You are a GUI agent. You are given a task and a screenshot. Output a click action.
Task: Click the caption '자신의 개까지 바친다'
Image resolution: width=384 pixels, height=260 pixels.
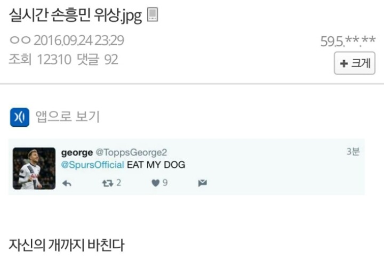click(x=67, y=245)
